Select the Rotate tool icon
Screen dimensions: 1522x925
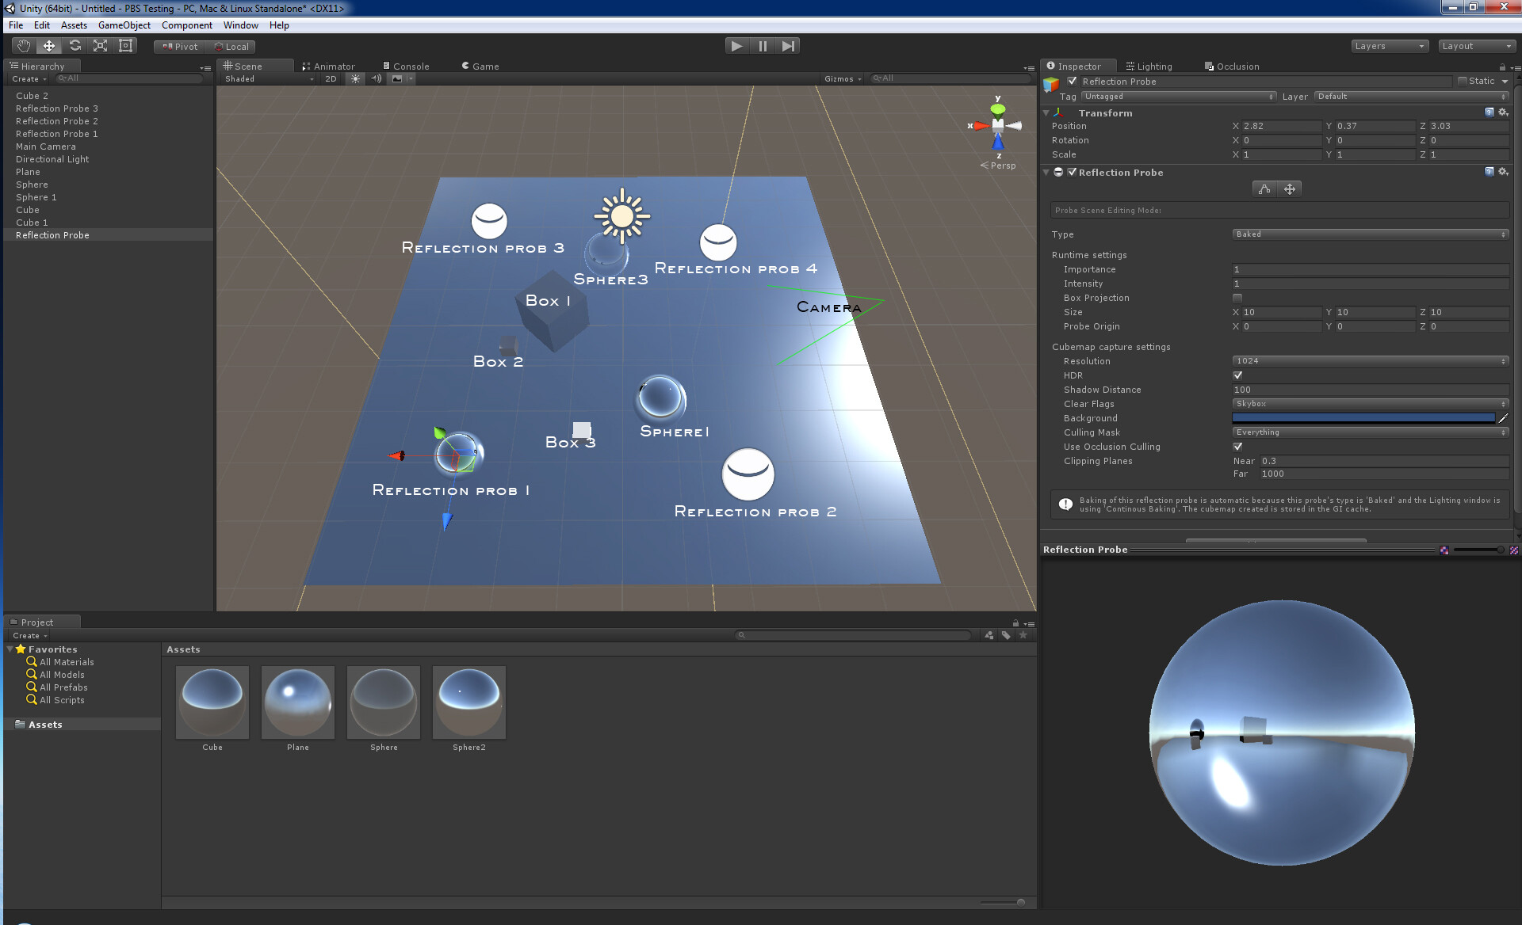[x=75, y=46]
